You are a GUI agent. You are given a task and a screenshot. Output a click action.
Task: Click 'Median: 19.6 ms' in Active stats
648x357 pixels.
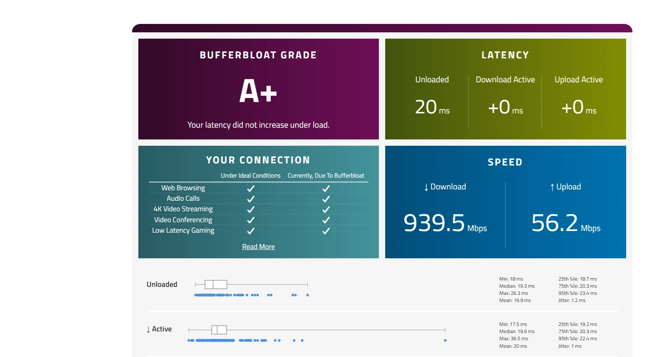pyautogui.click(x=517, y=331)
